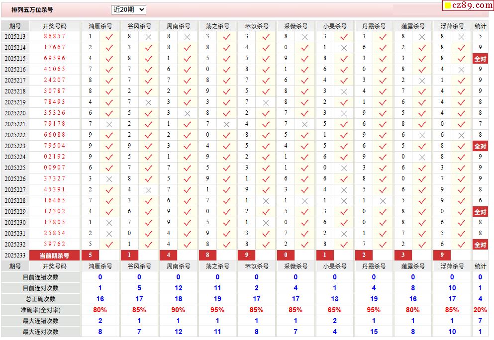
Task: Click the 全对 badge in row 2025229
Action: (x=480, y=212)
